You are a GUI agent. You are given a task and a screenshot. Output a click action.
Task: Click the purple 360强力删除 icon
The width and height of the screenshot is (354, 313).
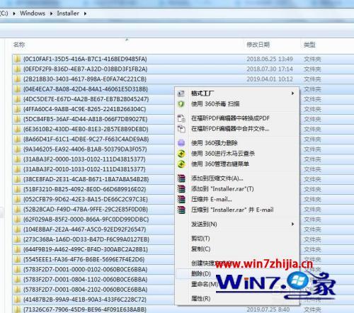181,143
